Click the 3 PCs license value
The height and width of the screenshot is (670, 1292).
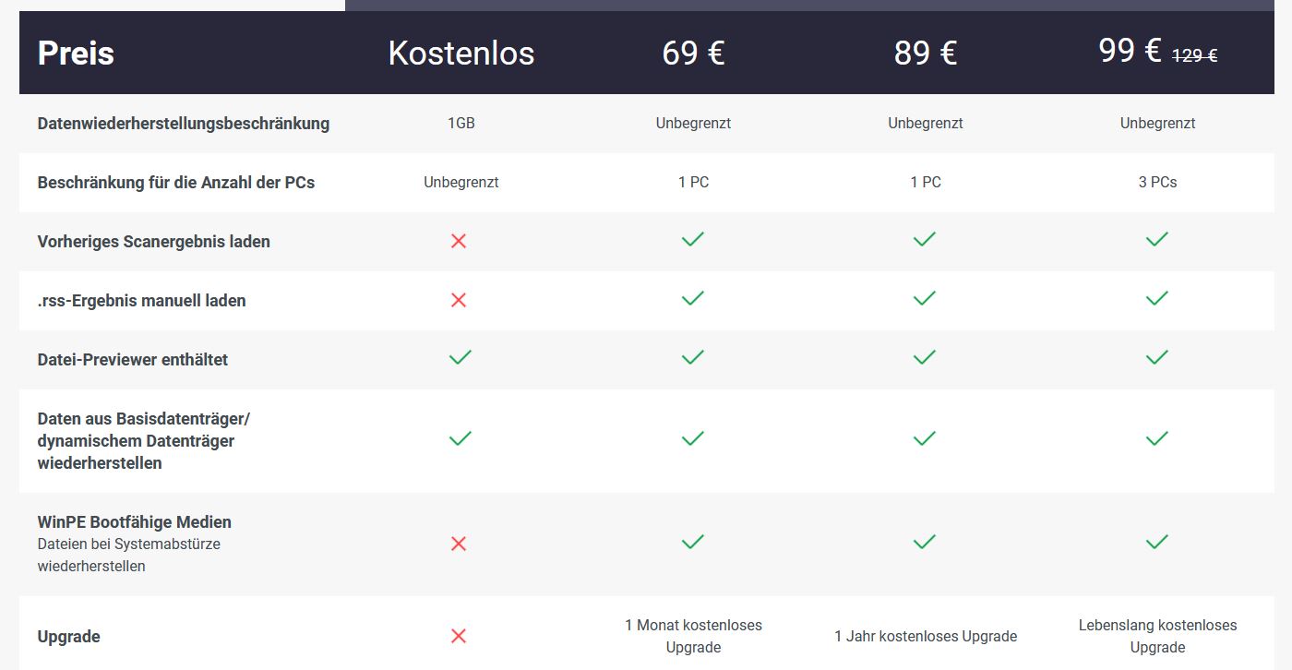[x=1157, y=182]
